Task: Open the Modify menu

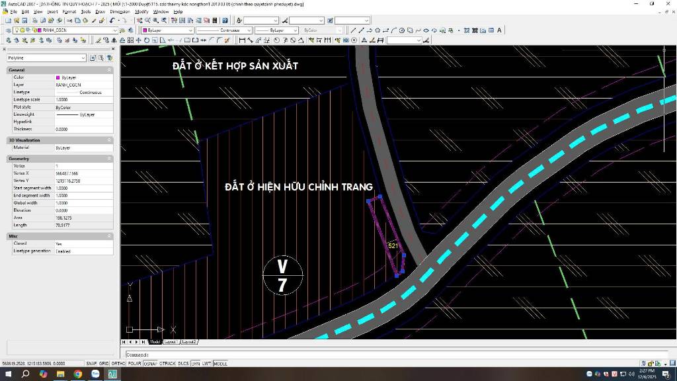Action: pyautogui.click(x=141, y=11)
